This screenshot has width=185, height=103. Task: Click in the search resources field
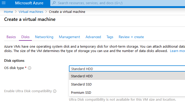117,3
